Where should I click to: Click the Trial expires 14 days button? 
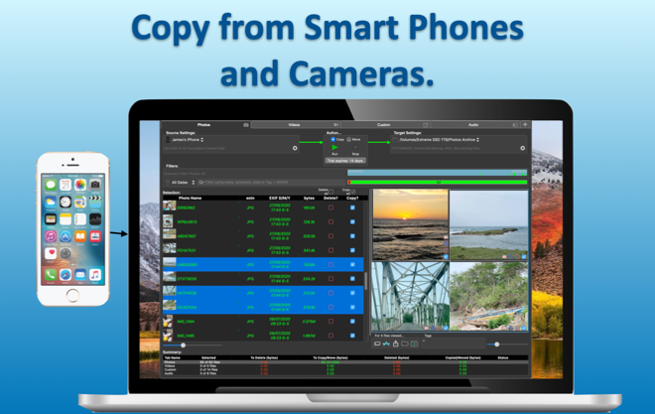345,160
